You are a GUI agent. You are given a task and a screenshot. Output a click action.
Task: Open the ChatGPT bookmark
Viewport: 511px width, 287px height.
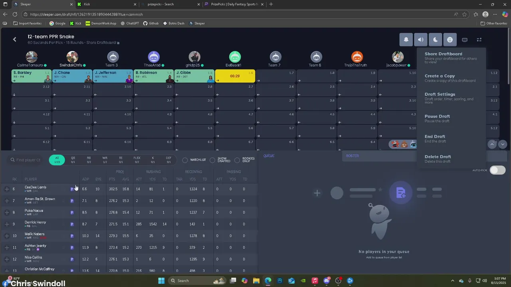tap(130, 23)
